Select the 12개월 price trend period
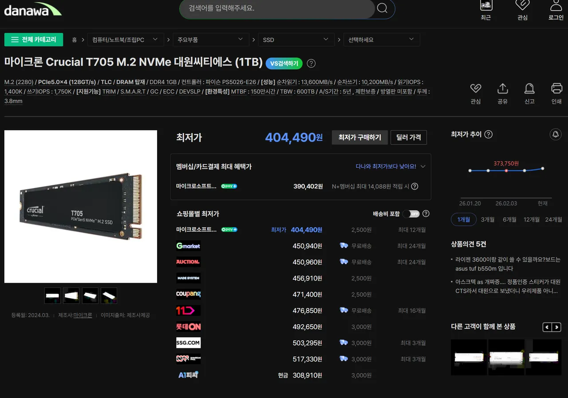 point(532,219)
